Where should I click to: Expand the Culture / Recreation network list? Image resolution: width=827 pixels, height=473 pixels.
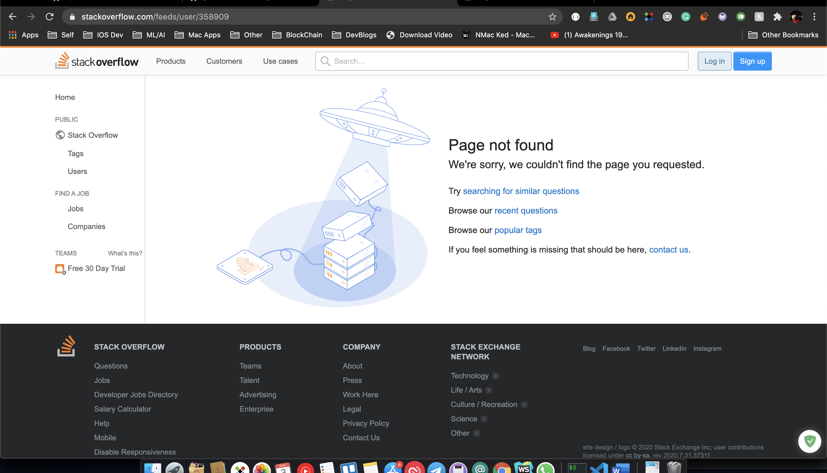pos(524,404)
